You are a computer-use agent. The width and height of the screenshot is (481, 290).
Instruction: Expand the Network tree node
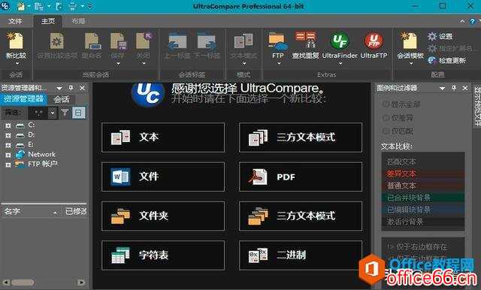pyautogui.click(x=8, y=155)
